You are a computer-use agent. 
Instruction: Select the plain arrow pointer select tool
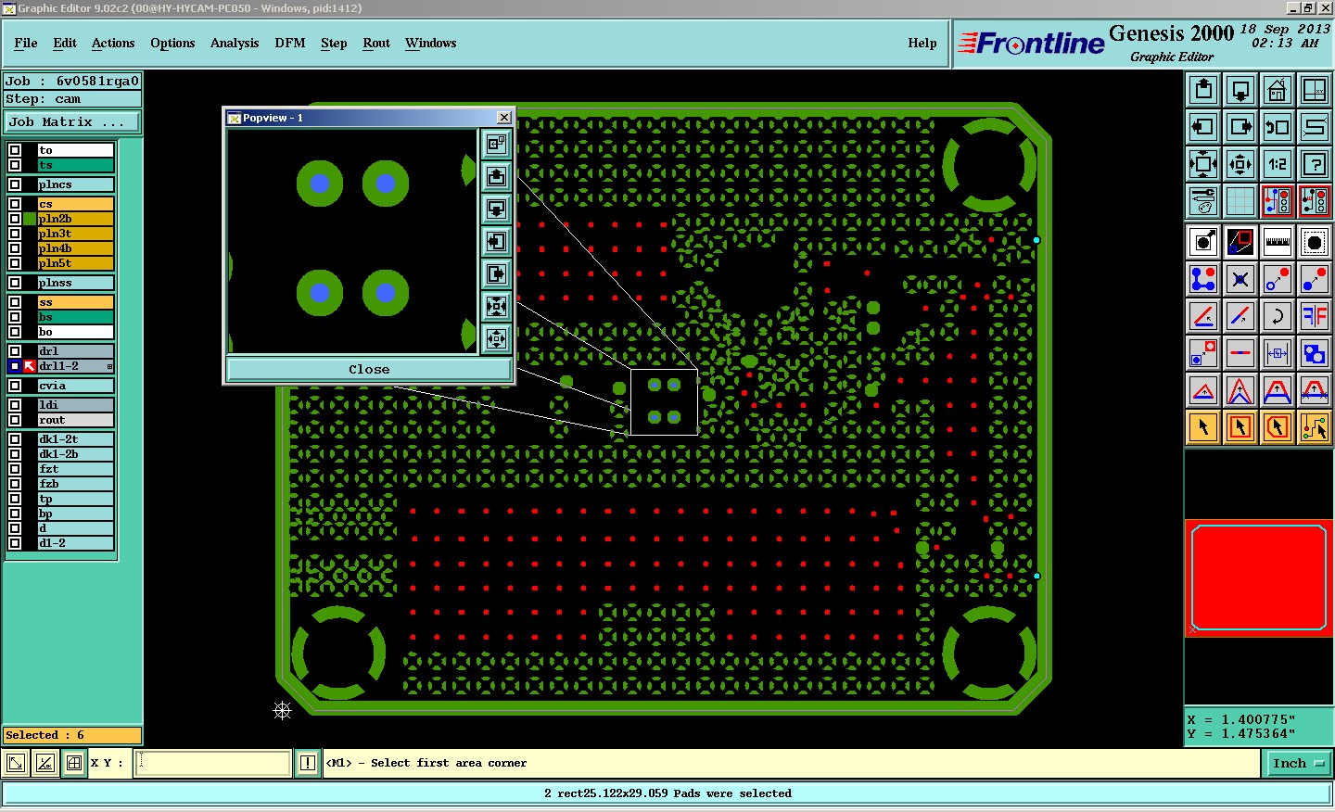[x=1203, y=427]
